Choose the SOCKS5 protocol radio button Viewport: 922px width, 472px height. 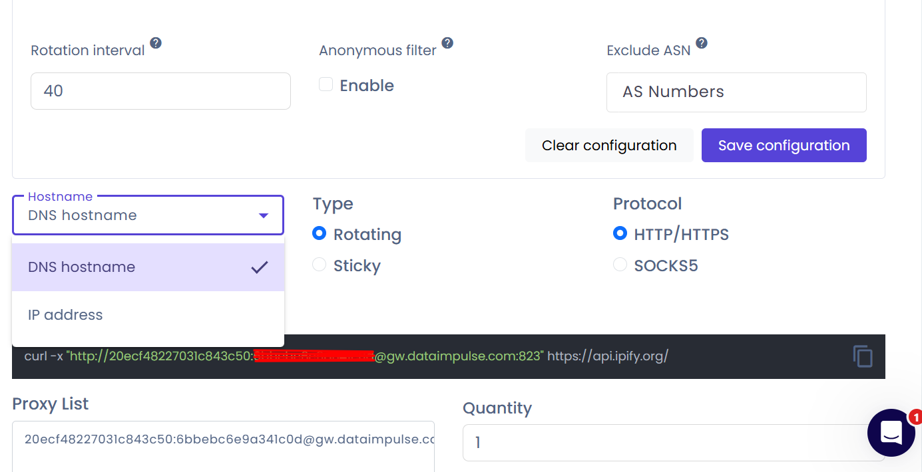pos(620,265)
